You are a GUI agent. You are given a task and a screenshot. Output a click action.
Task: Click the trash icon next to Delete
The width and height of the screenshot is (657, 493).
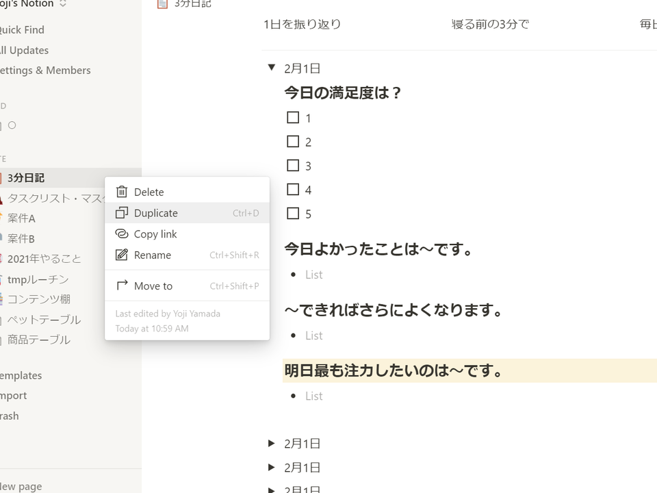click(122, 192)
